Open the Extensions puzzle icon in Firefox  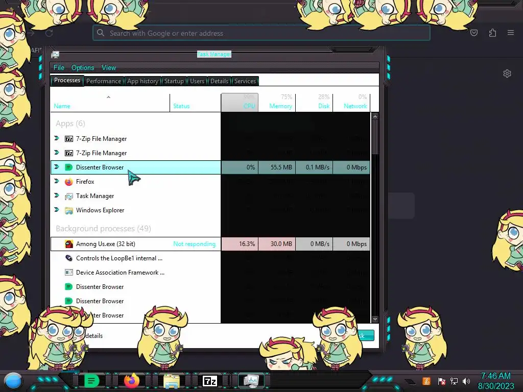tap(492, 33)
